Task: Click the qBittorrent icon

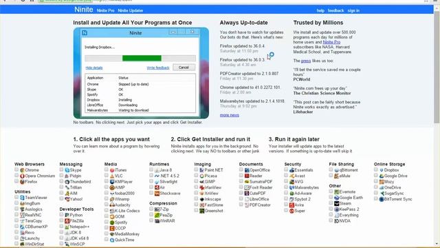Action: point(336,170)
